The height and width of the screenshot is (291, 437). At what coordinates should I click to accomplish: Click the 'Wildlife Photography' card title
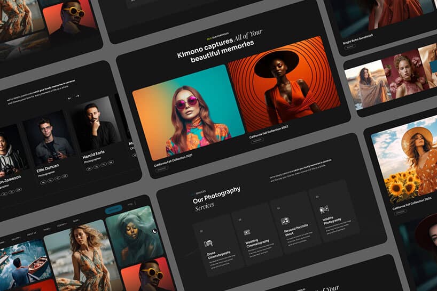click(332, 221)
